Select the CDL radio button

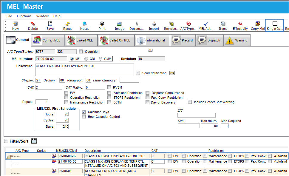[86, 59]
